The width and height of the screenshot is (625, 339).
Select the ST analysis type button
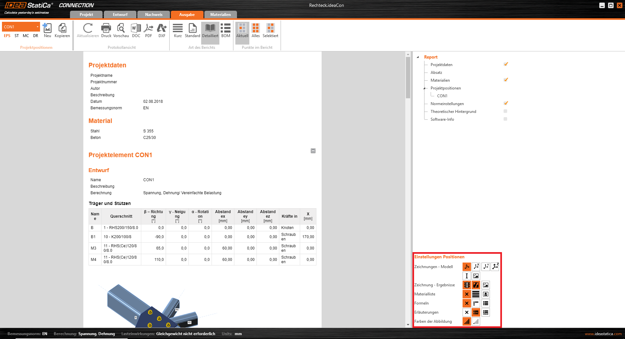(x=17, y=36)
